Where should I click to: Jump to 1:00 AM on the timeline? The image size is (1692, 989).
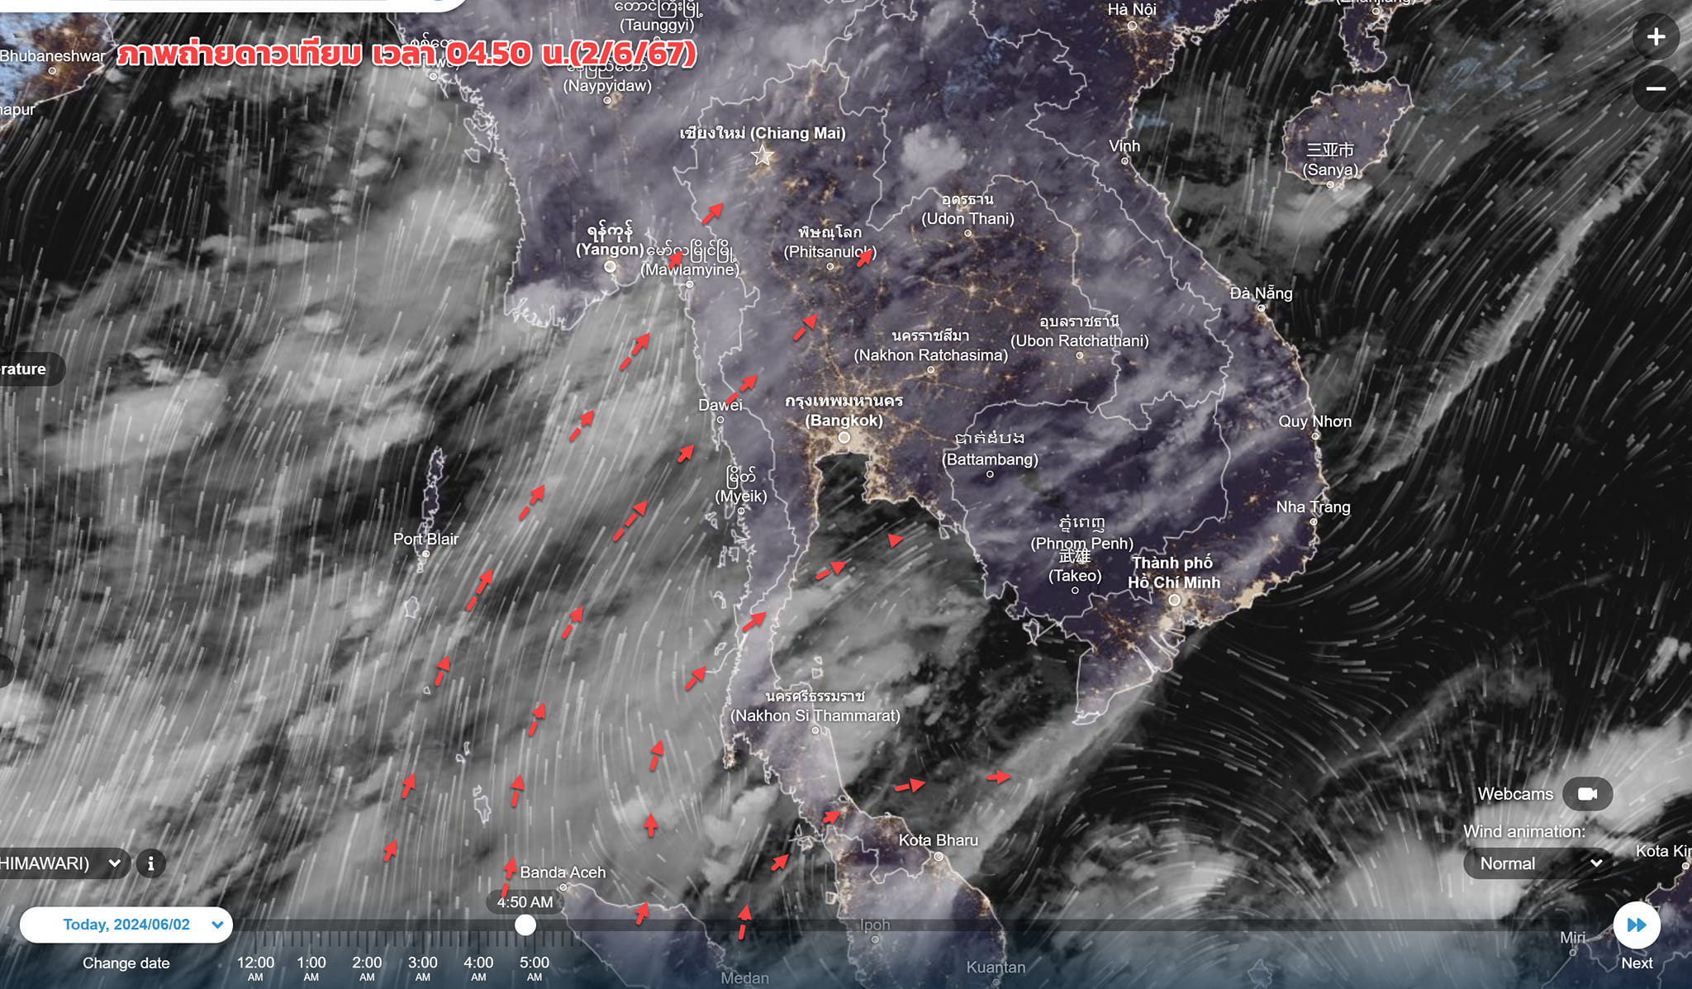(x=311, y=968)
